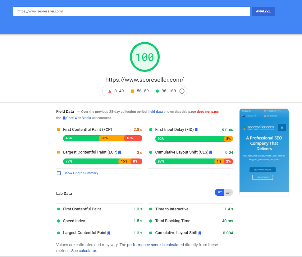Image resolution: width=302 pixels, height=257 pixels.
Task: Click the hamburger menu icon in the page preview
Action: pyautogui.click(x=282, y=127)
